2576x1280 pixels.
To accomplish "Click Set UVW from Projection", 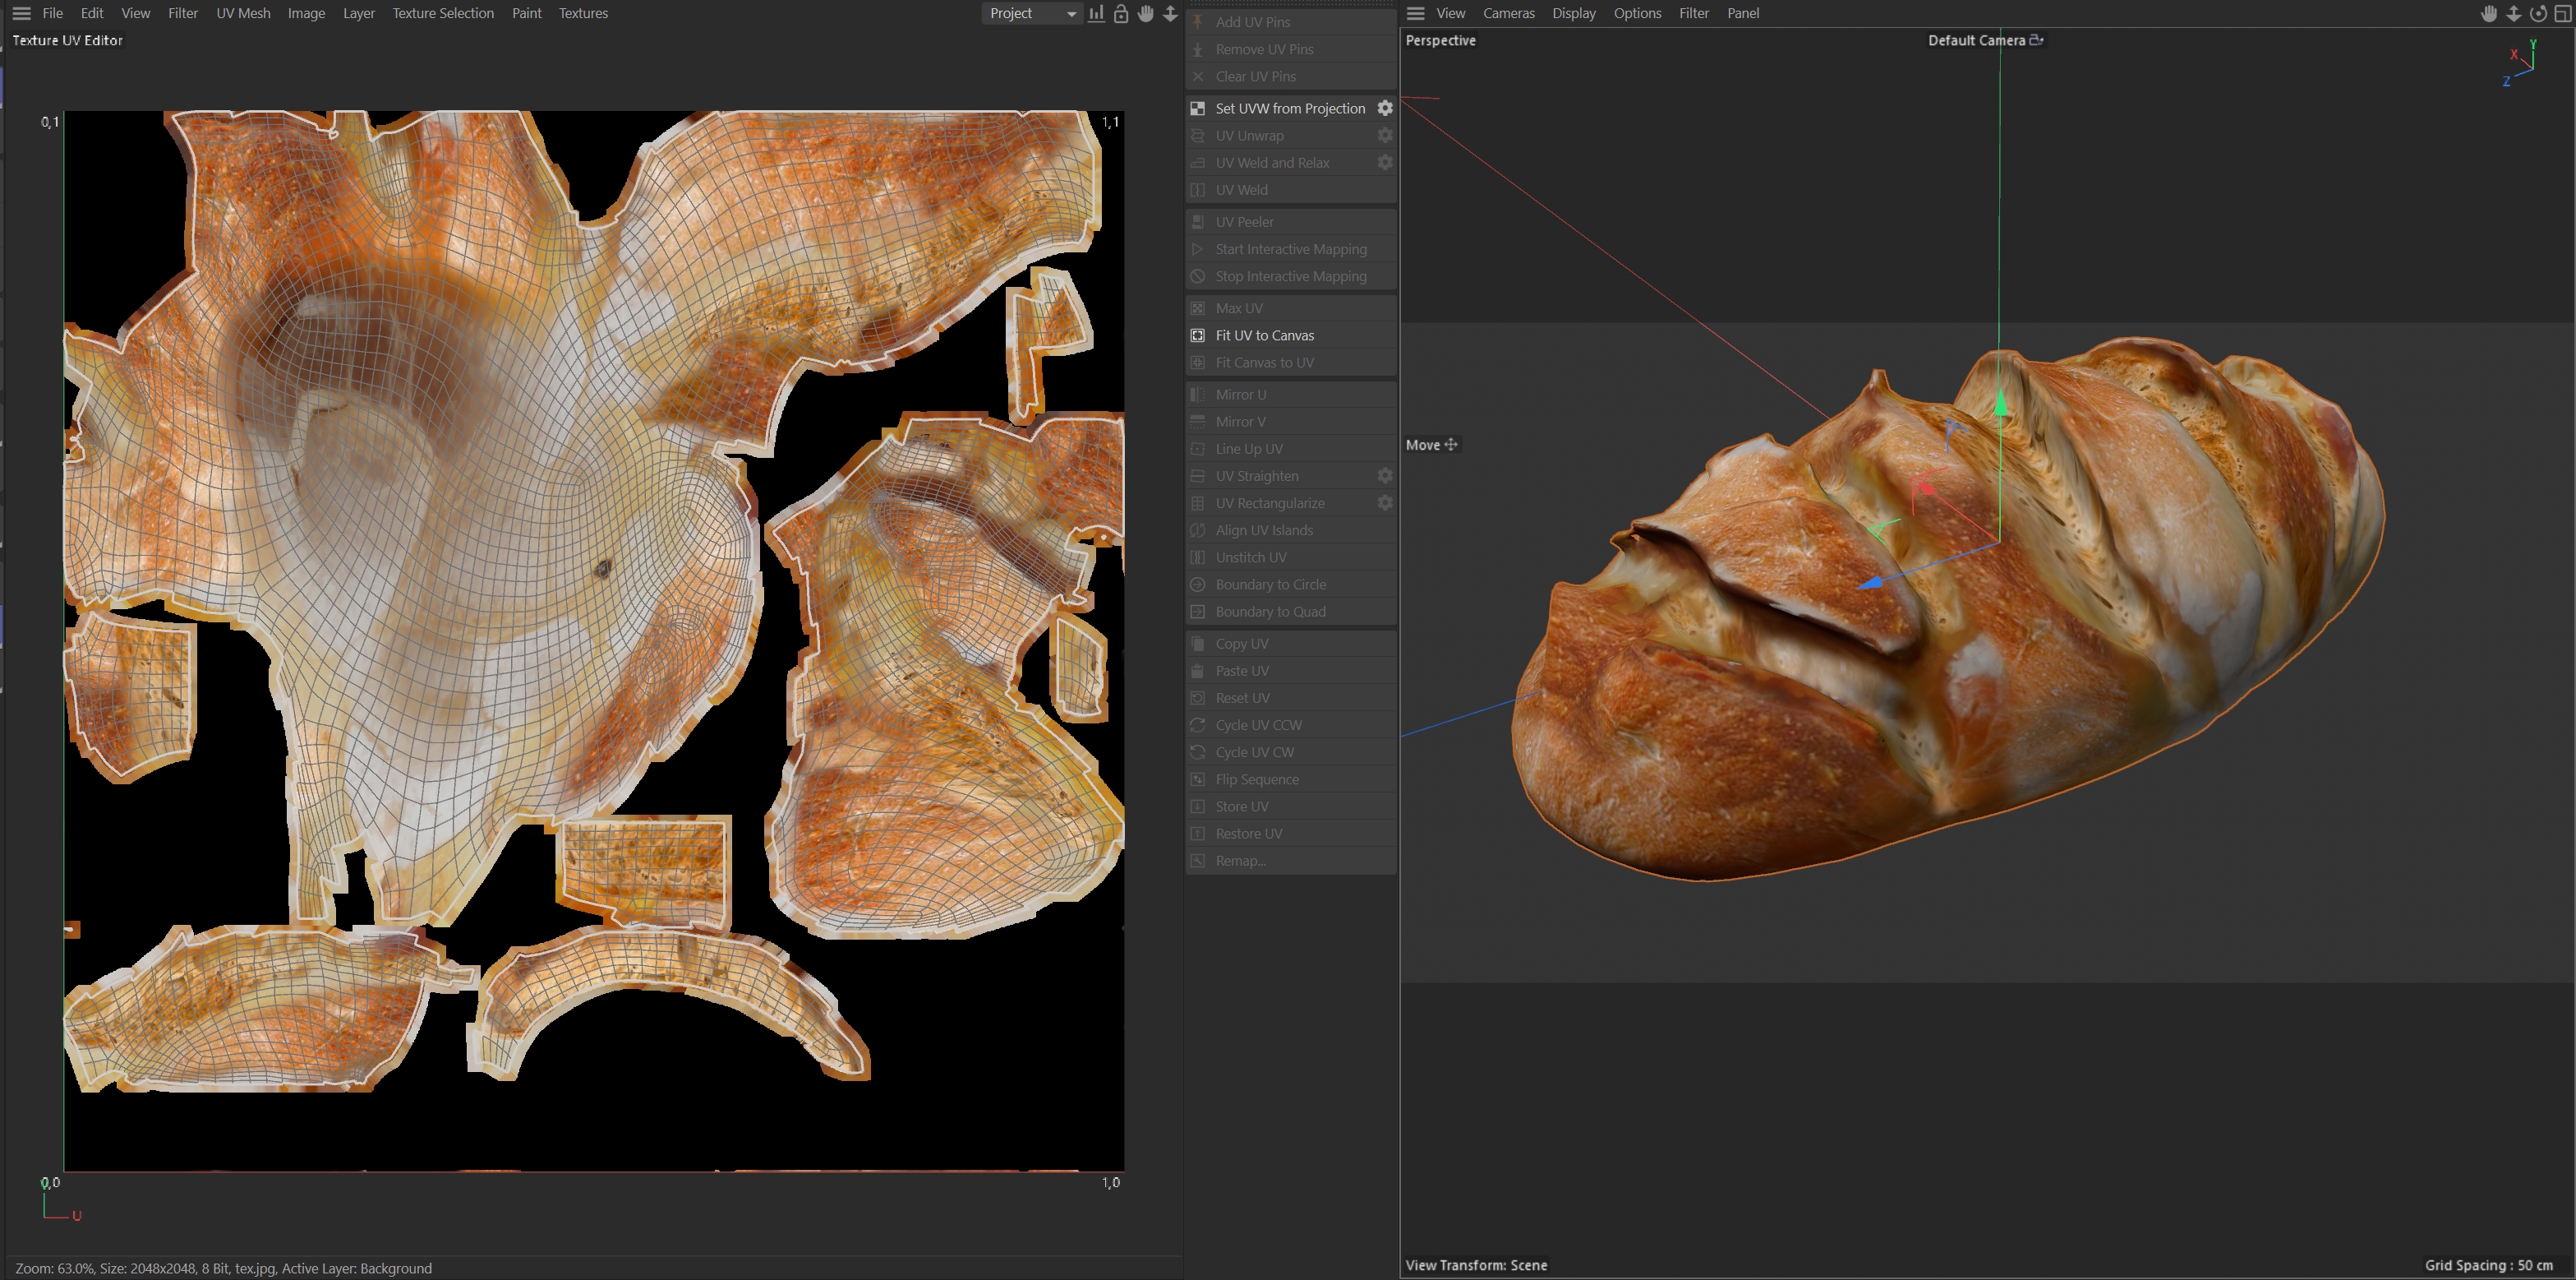I will tap(1289, 108).
